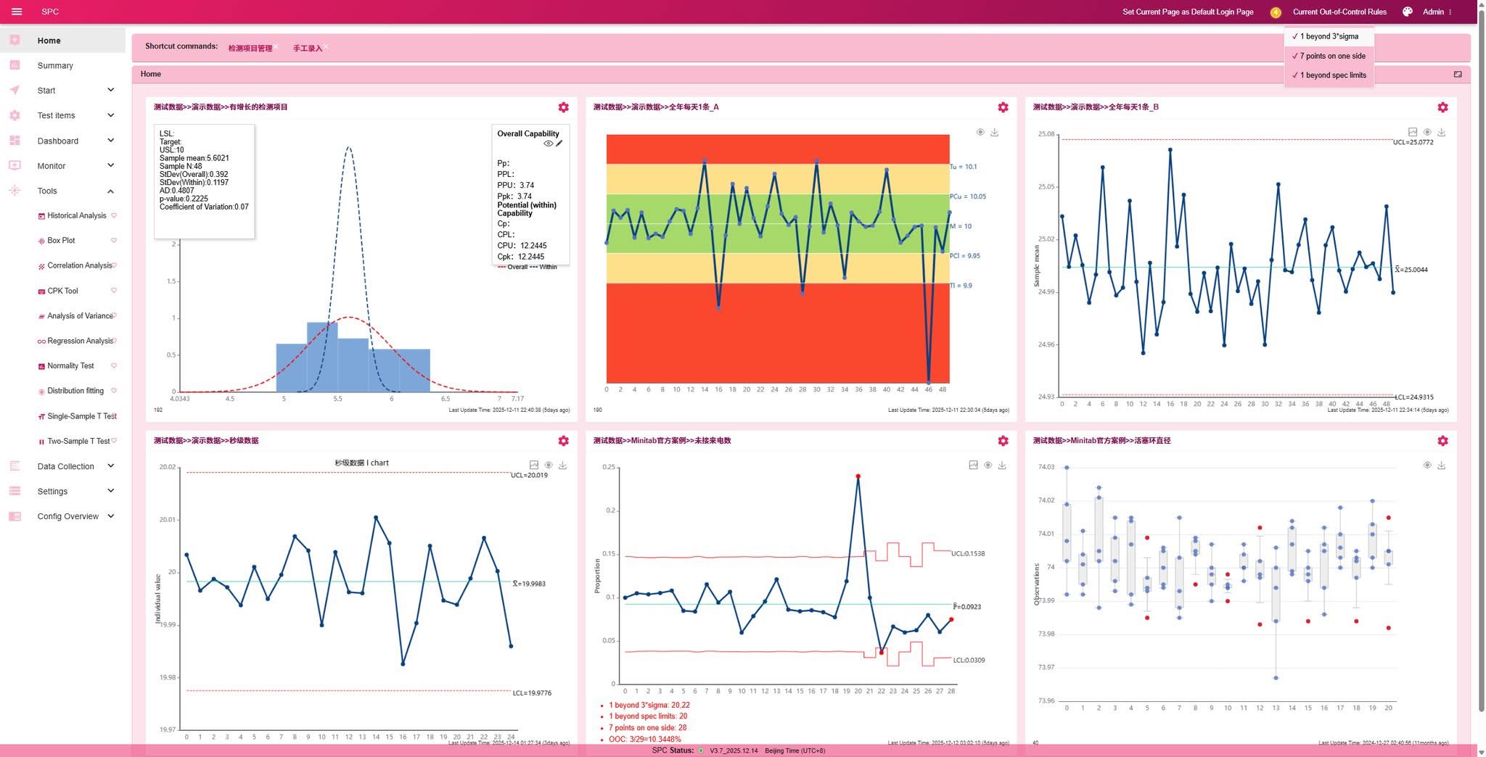Screen dimensions: 1486x757
Task: Download the 全年每天1条_A chart image
Action: click(x=995, y=133)
